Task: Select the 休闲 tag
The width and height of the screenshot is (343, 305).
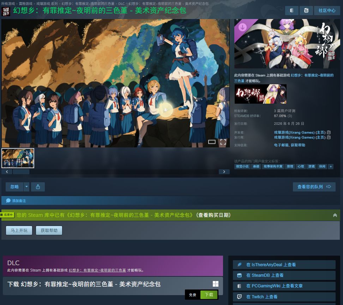Action: 322,166
